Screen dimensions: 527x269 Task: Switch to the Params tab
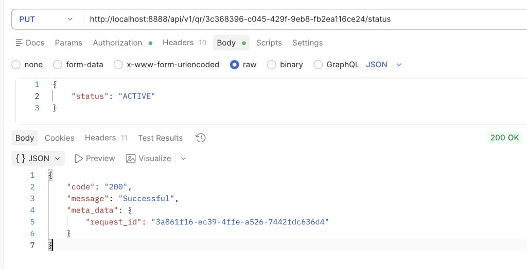pyautogui.click(x=68, y=43)
